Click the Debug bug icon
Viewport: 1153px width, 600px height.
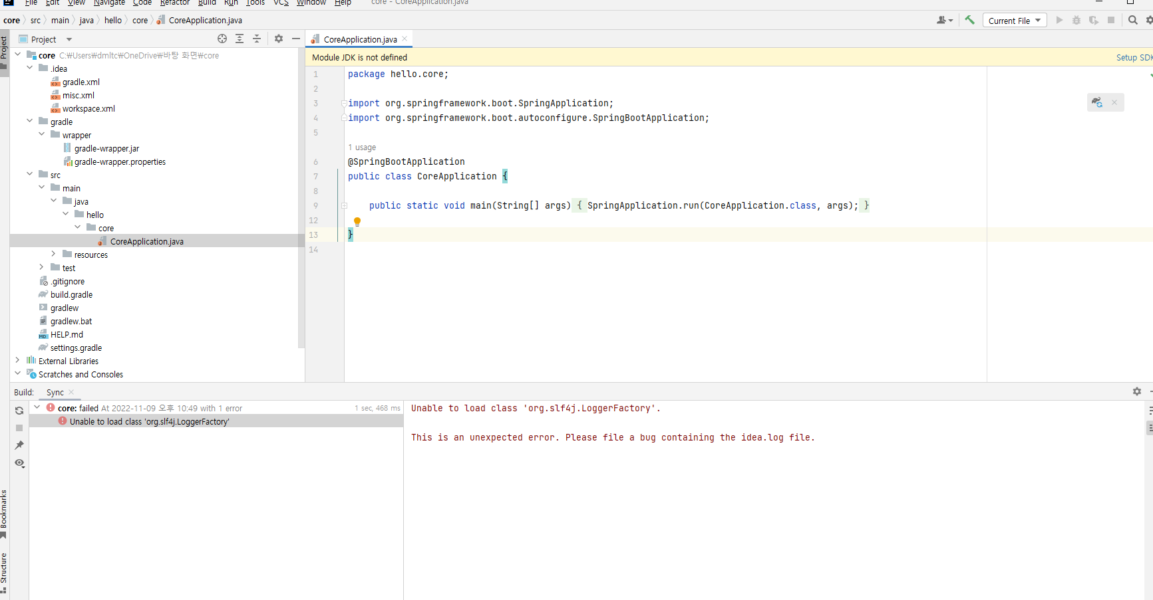[x=1076, y=21]
